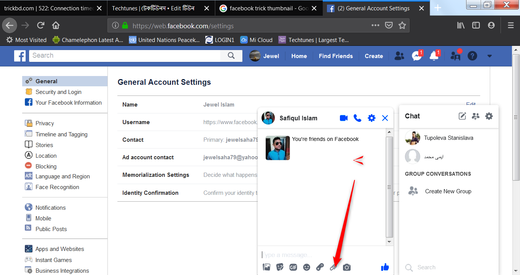The image size is (520, 275).
Task: Open Firefox page actions menu
Action: (x=375, y=26)
